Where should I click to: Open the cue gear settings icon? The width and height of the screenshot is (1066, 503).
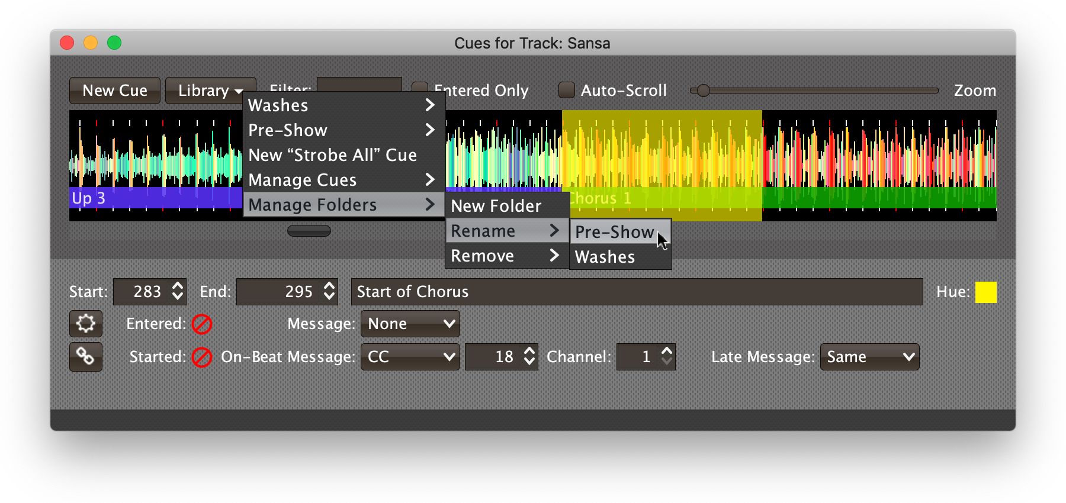86,324
